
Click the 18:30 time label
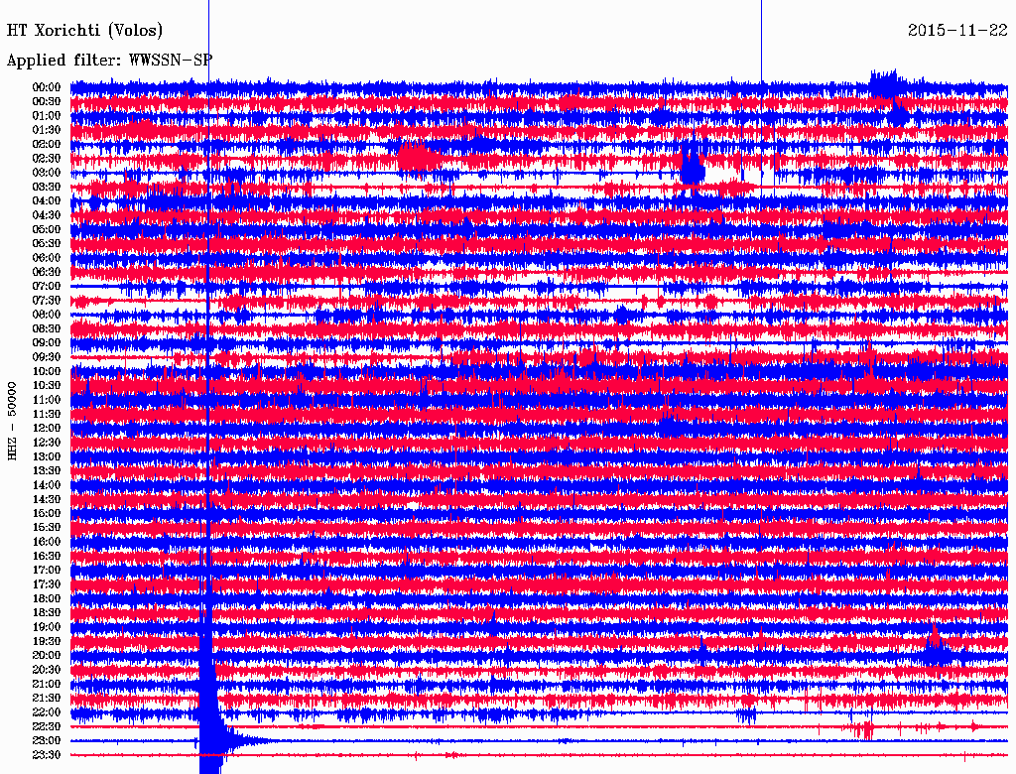click(x=46, y=612)
